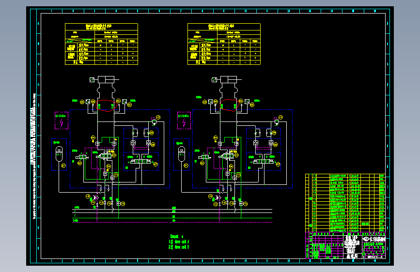Select the three-position directional valve in left circuit's inner block
The width and height of the screenshot is (420, 272).
pos(141,162)
